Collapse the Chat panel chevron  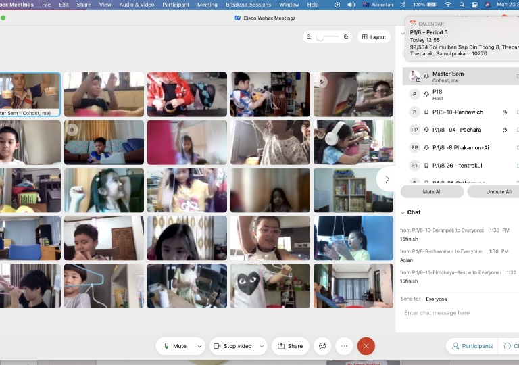(403, 213)
